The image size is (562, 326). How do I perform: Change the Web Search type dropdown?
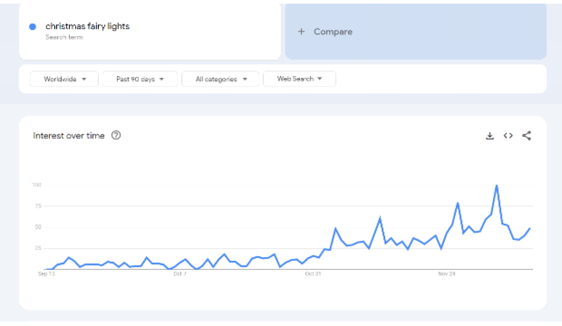299,79
